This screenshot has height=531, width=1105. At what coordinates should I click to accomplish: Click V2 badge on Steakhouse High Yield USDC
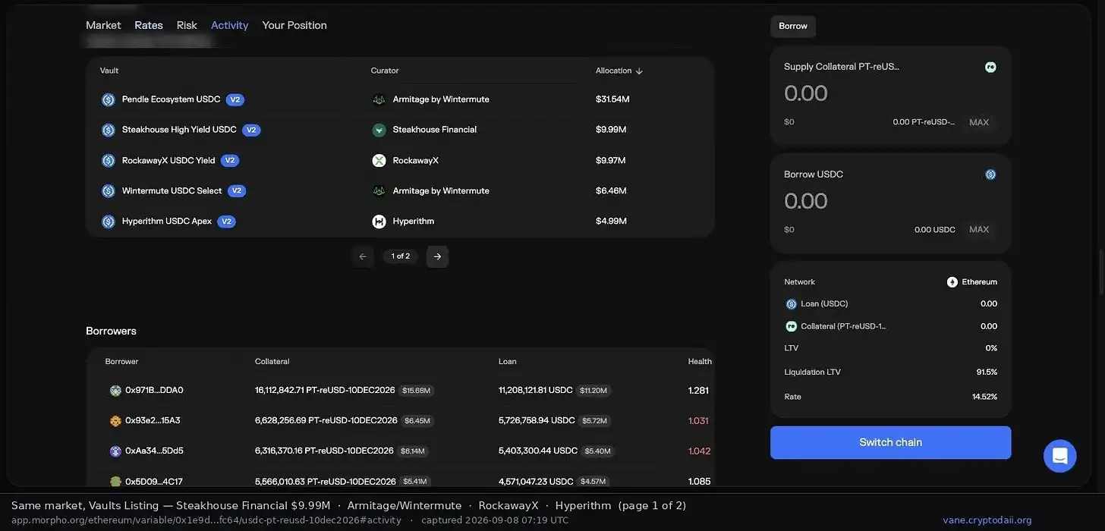[x=251, y=130]
